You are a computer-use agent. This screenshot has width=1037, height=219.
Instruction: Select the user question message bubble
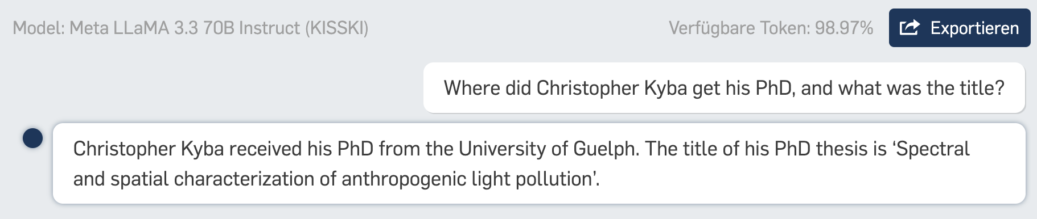[x=724, y=88]
